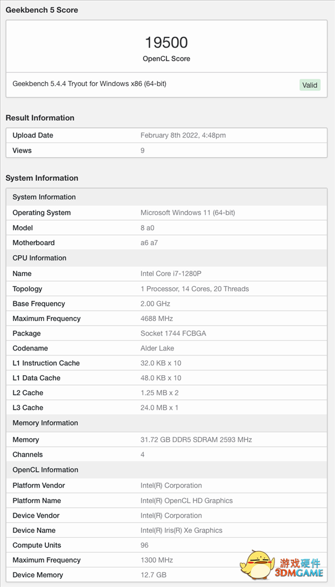Select the Alder Lake codename value
This screenshot has width=335, height=587.
tap(157, 348)
